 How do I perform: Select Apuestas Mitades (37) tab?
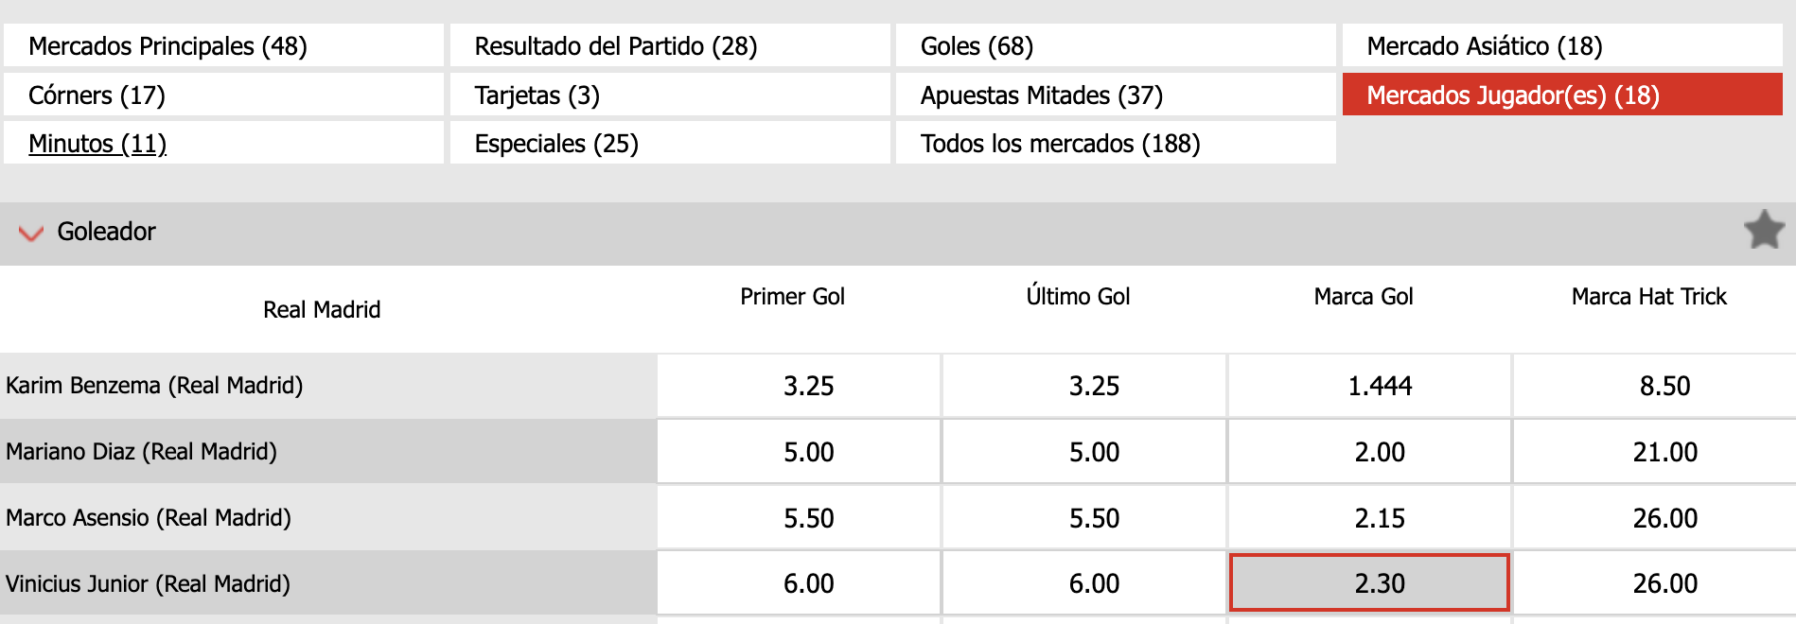pyautogui.click(x=1115, y=95)
